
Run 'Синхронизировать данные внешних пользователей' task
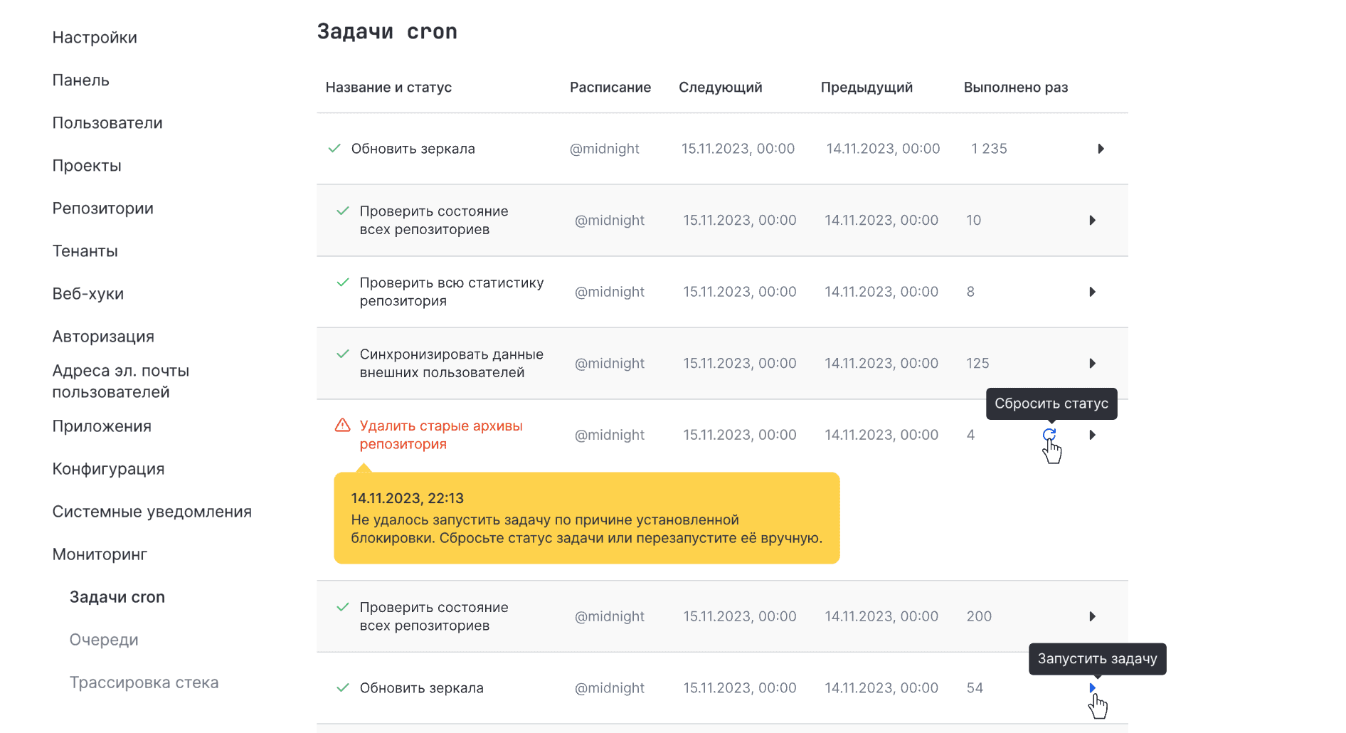pyautogui.click(x=1092, y=364)
